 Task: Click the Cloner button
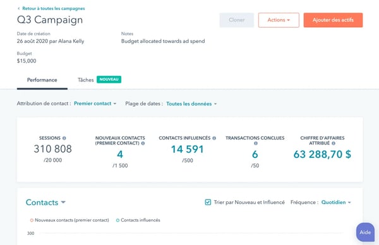coord(237,20)
